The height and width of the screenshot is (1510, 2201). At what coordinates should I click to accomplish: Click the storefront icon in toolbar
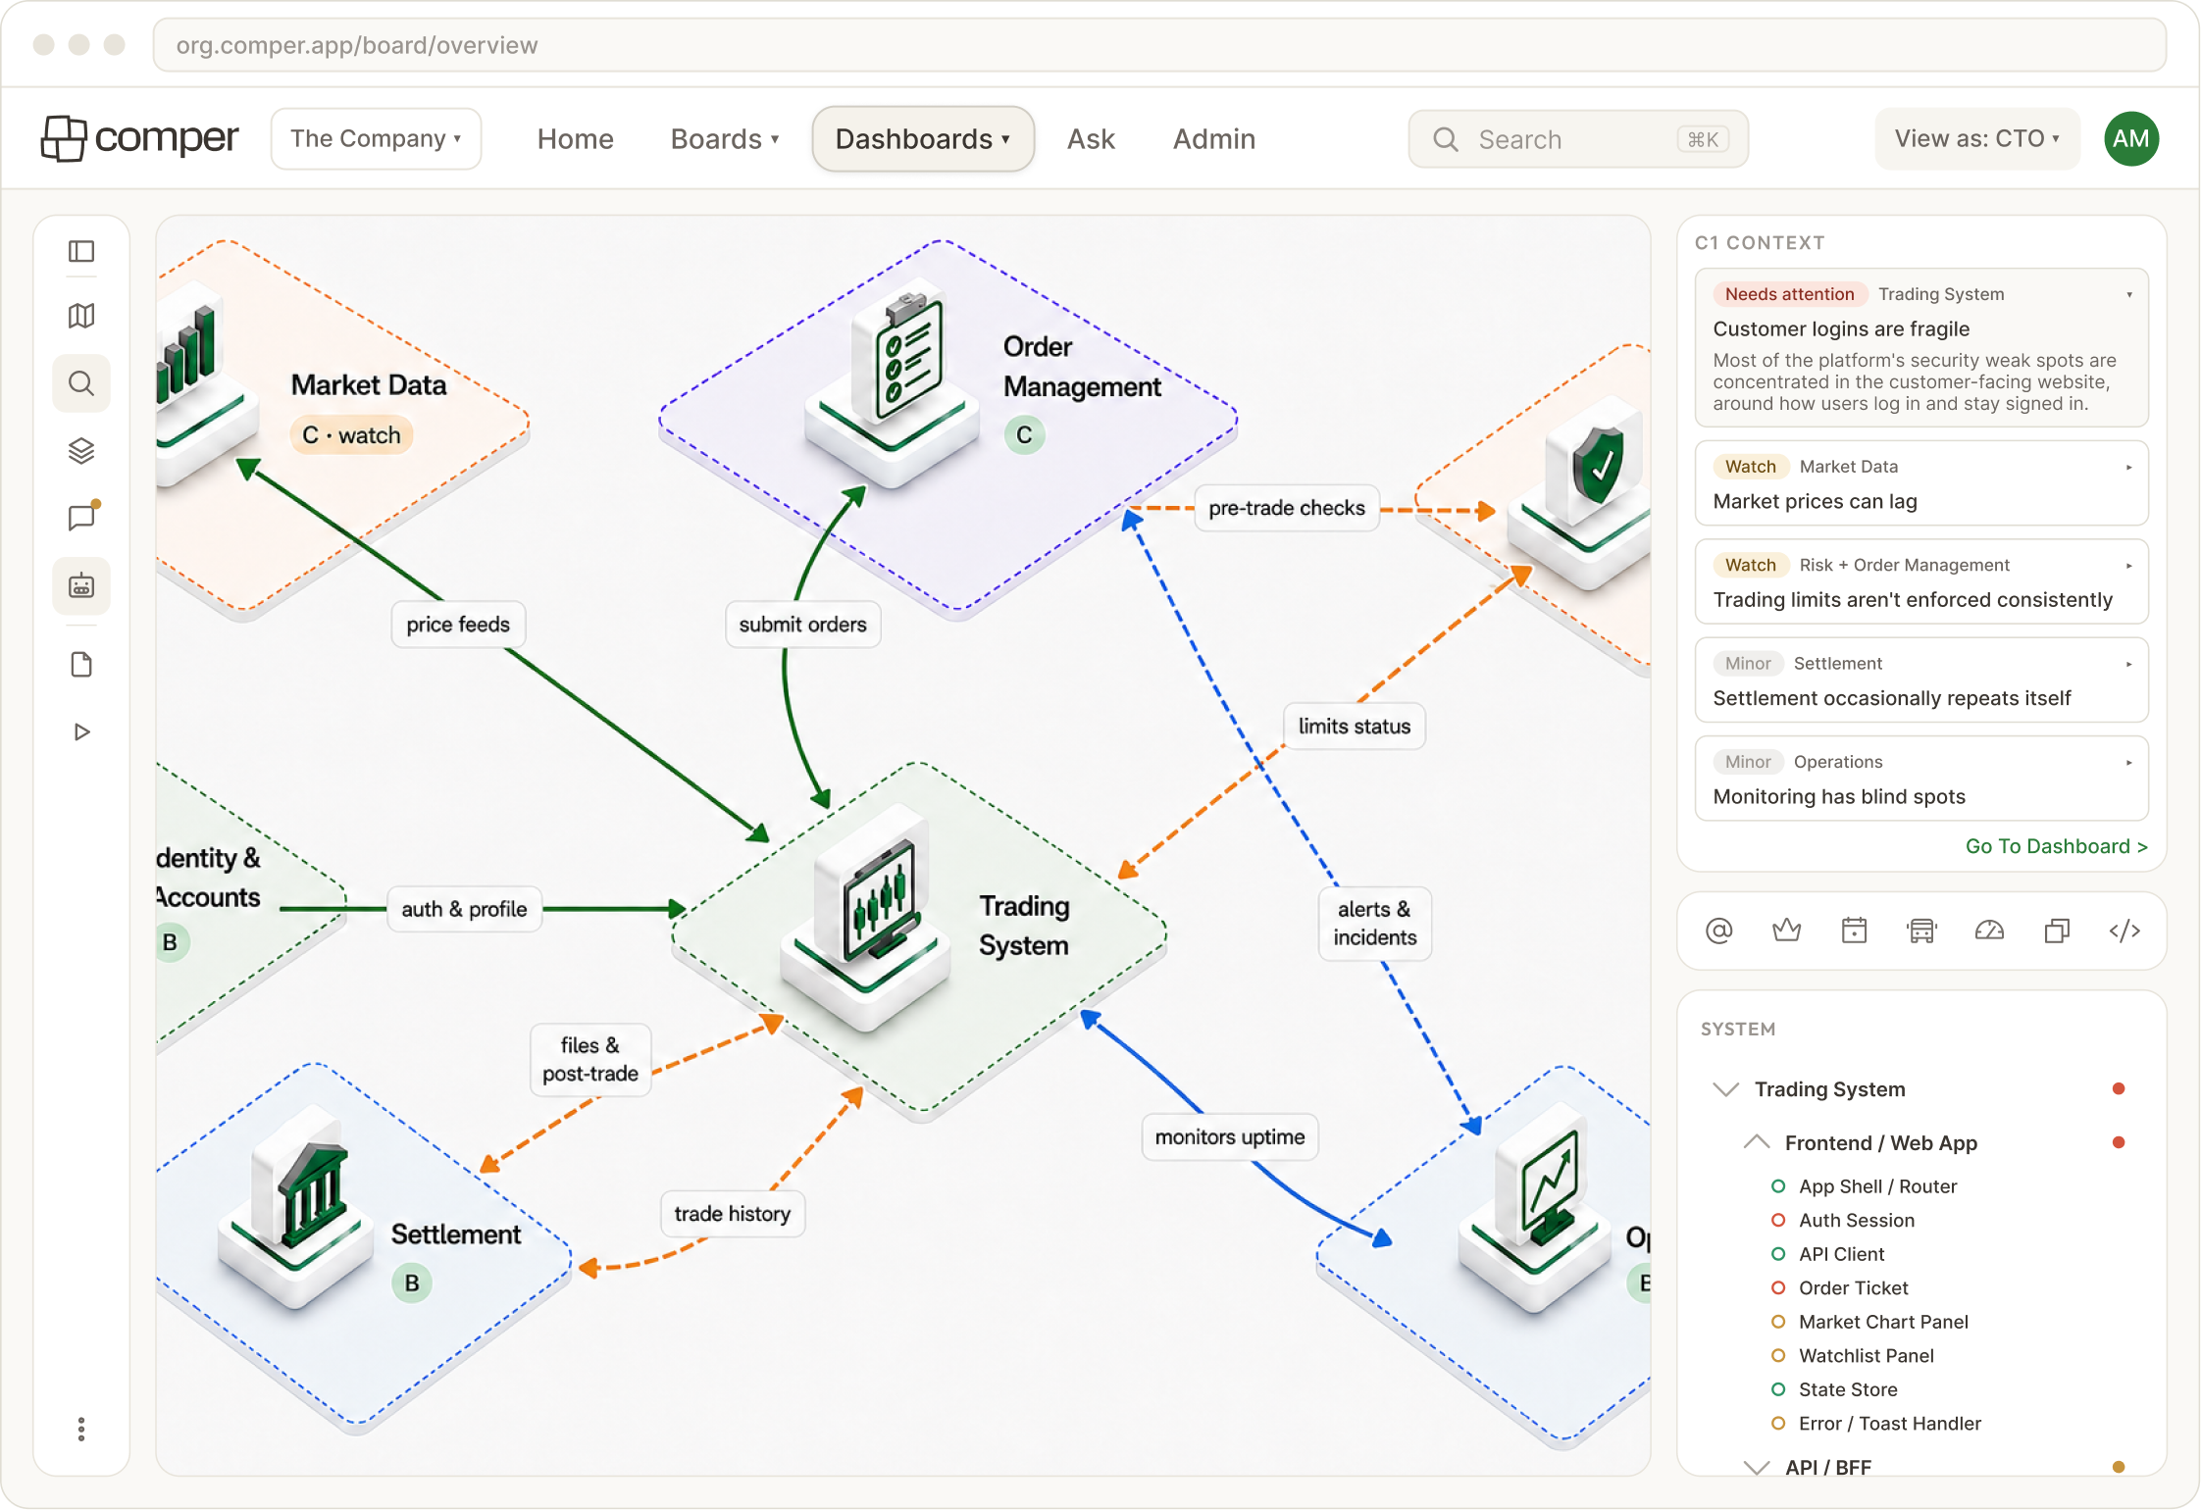1921,931
